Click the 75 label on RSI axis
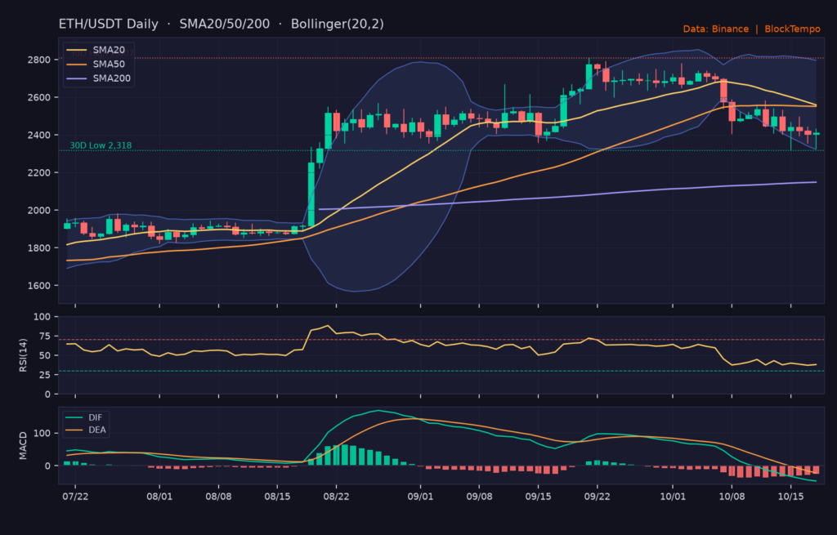Screen dimensions: 837x535 pos(45,336)
